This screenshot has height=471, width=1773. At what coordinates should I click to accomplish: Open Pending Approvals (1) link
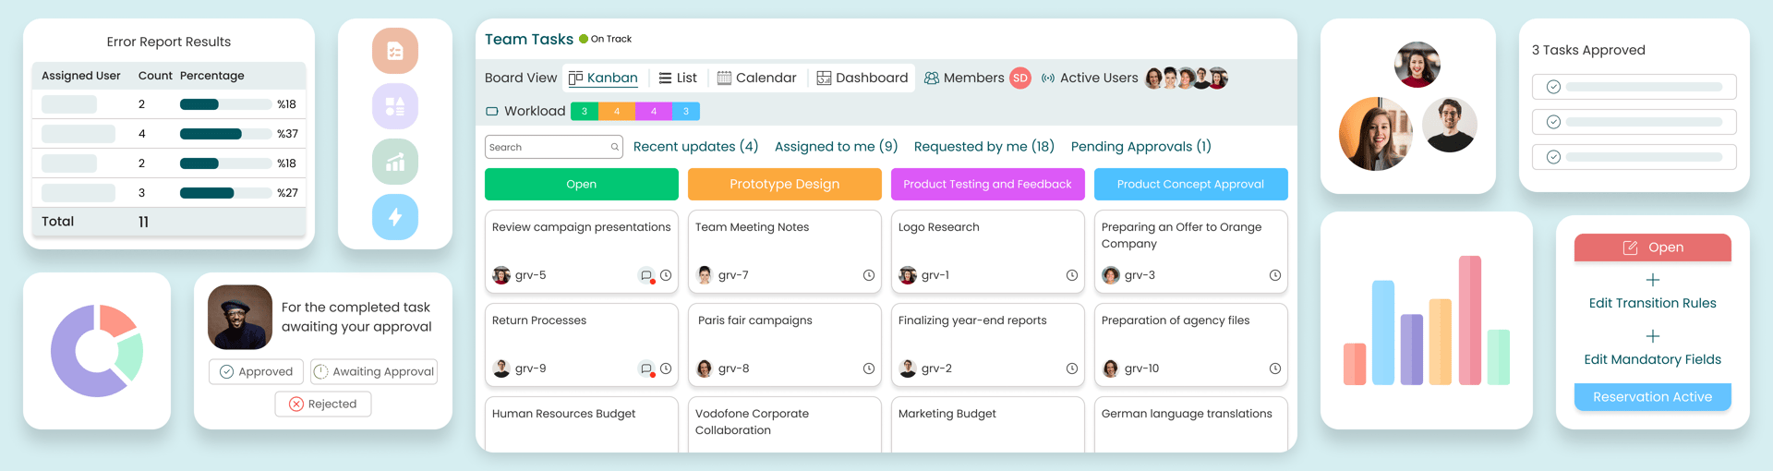coord(1140,147)
